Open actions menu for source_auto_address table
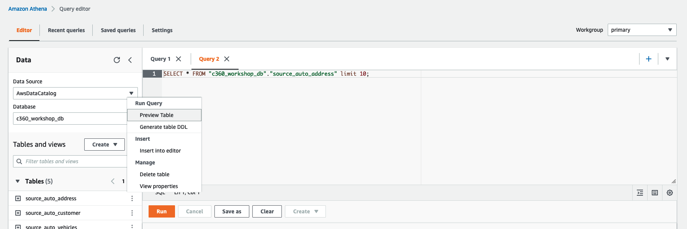687x229 pixels. (132, 198)
